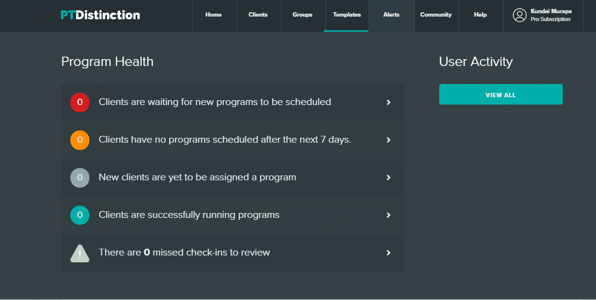Click the gray new-clients count badge

click(x=80, y=178)
